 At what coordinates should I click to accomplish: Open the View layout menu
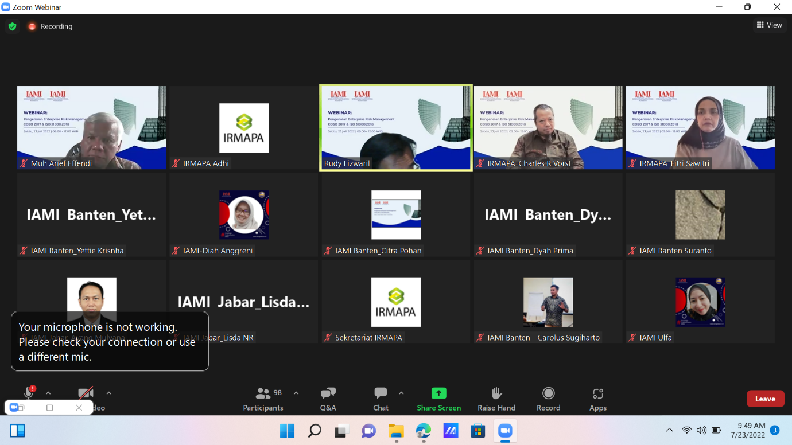769,25
